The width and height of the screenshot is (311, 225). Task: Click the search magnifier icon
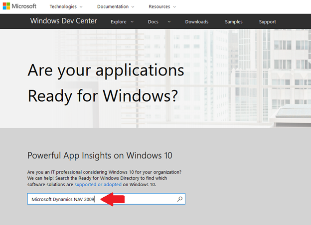pos(180,199)
